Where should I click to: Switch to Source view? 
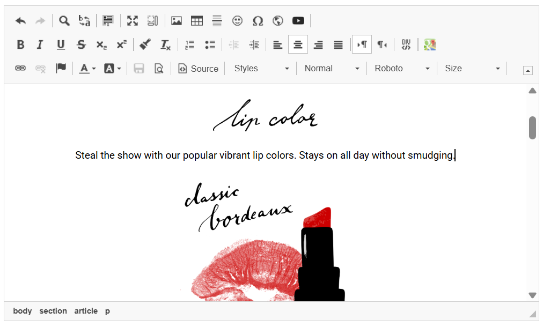198,69
